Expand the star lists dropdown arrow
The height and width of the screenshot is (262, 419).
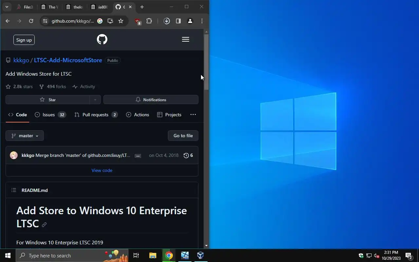coord(95,100)
